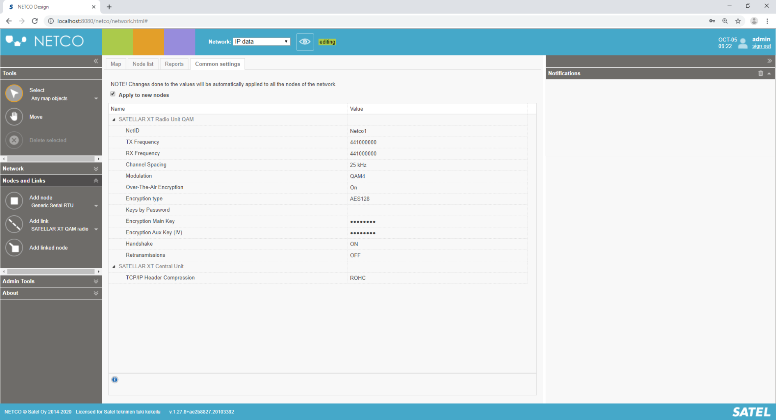Click the sign out link

pos(761,46)
